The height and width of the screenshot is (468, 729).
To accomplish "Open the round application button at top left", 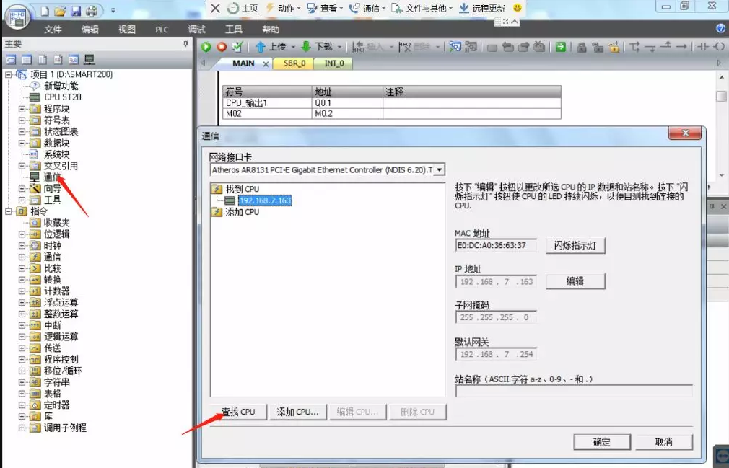I will click(x=17, y=17).
